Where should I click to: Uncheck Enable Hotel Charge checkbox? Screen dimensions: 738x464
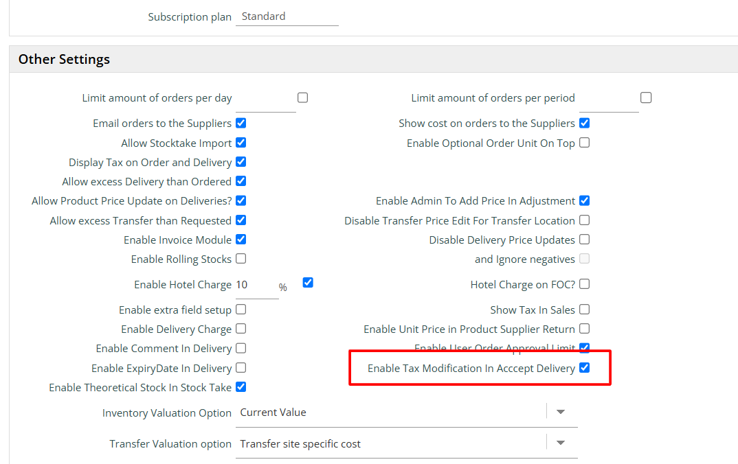pos(308,282)
